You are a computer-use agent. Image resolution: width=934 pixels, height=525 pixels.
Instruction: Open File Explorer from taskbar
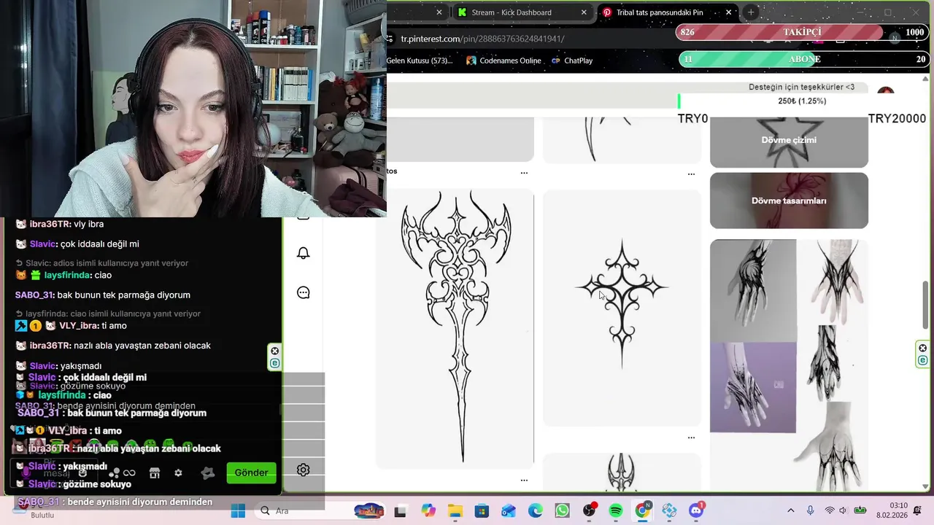[455, 511]
